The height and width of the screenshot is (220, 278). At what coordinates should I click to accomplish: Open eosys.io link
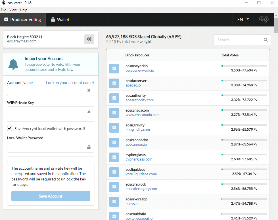[x=132, y=204]
